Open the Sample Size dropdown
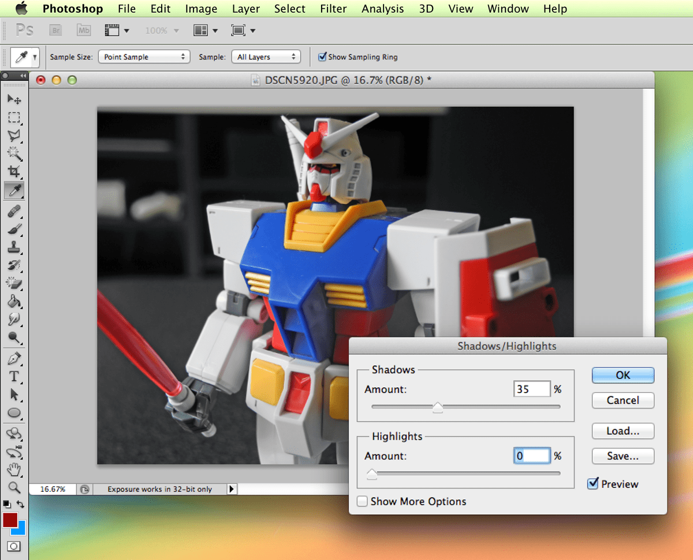Viewport: 693px width, 560px height. click(x=144, y=57)
